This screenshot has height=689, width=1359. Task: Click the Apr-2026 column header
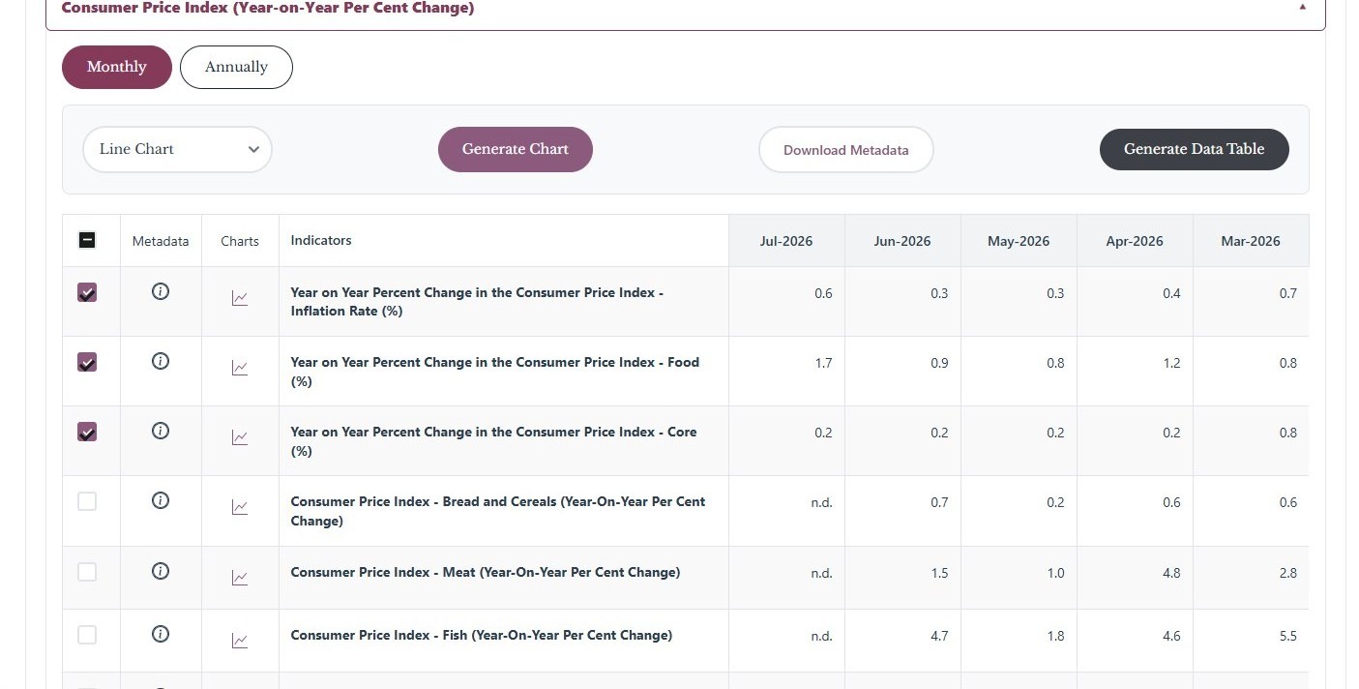pos(1135,241)
